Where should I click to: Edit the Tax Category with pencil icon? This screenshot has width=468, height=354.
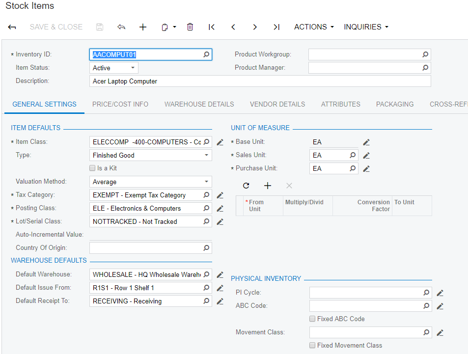220,195
